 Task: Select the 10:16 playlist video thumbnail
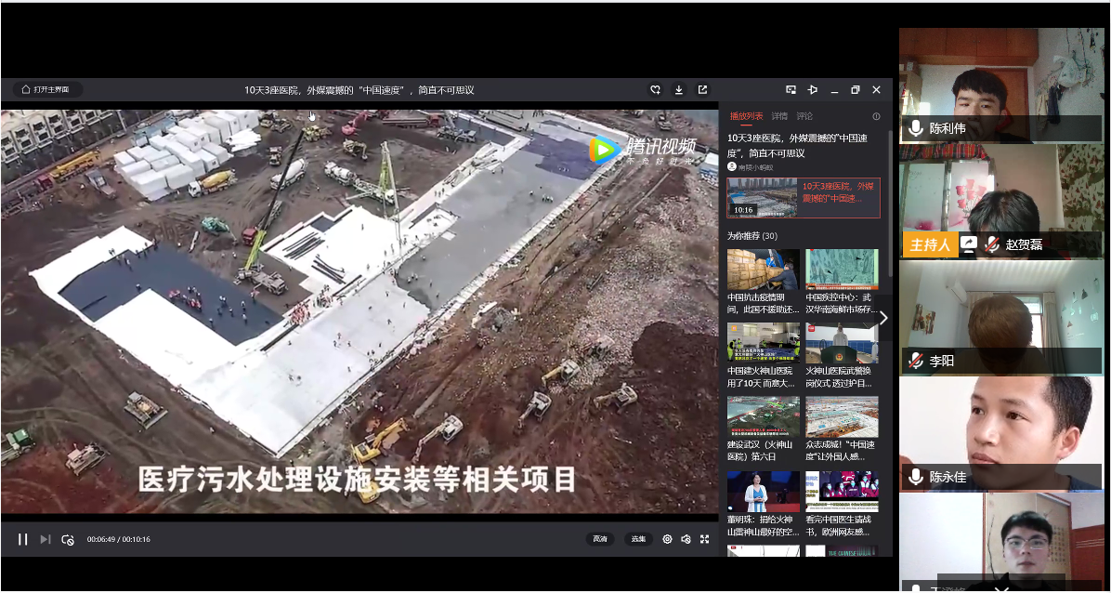point(762,197)
